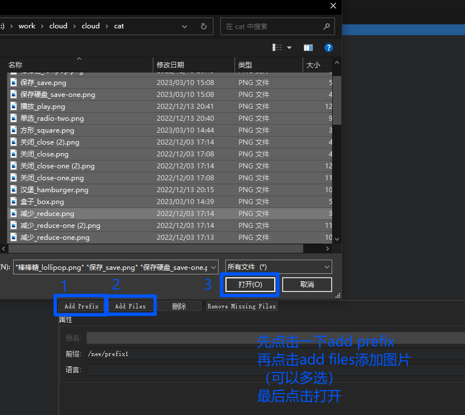
Task: Click the 前缀 field containing /new/prefix1
Action: point(276,354)
